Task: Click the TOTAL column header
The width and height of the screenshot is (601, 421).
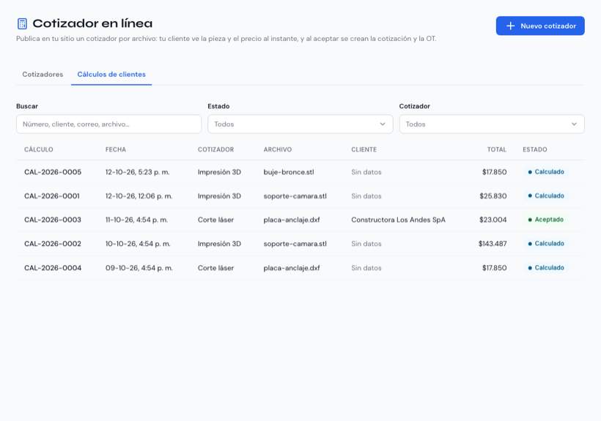Action: (497, 149)
